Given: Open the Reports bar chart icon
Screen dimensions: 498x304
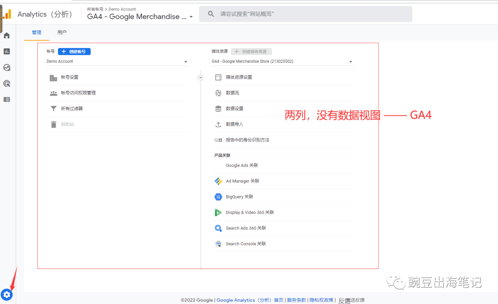Looking at the screenshot, I should click(x=6, y=51).
